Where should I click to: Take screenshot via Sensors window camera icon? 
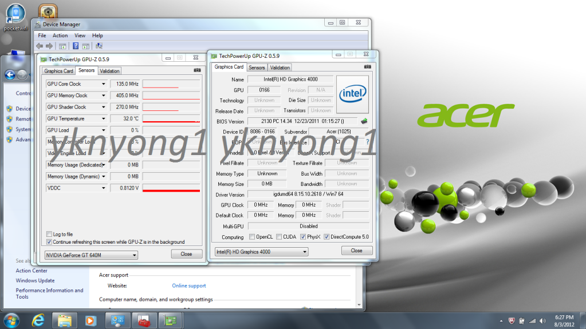point(197,70)
